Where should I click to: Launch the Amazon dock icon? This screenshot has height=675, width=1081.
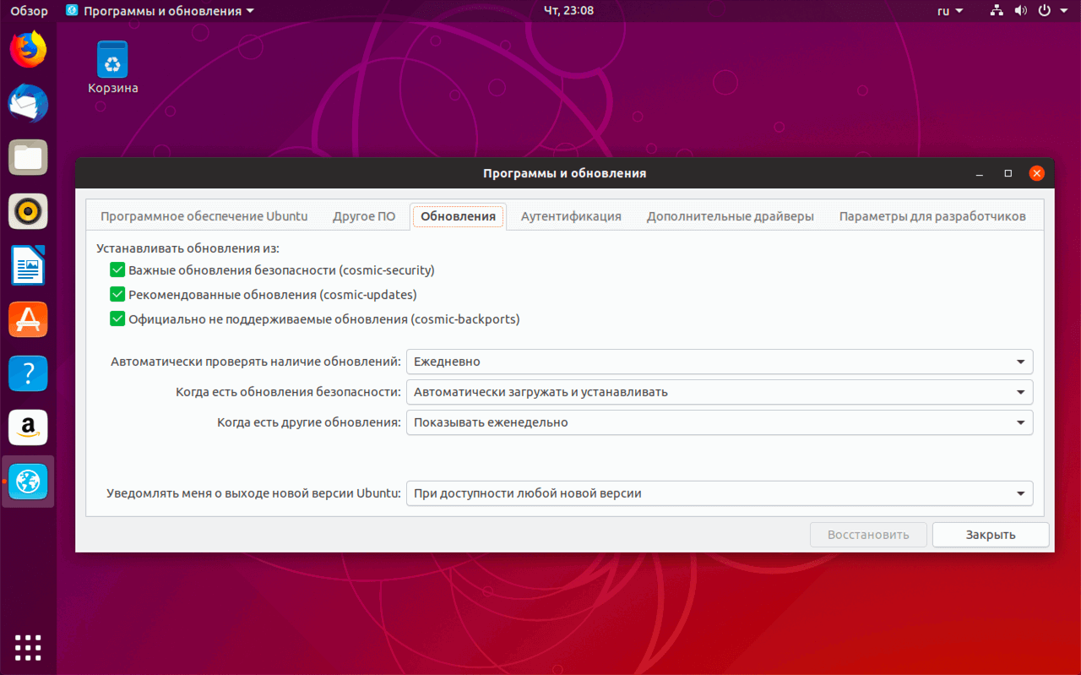(28, 427)
